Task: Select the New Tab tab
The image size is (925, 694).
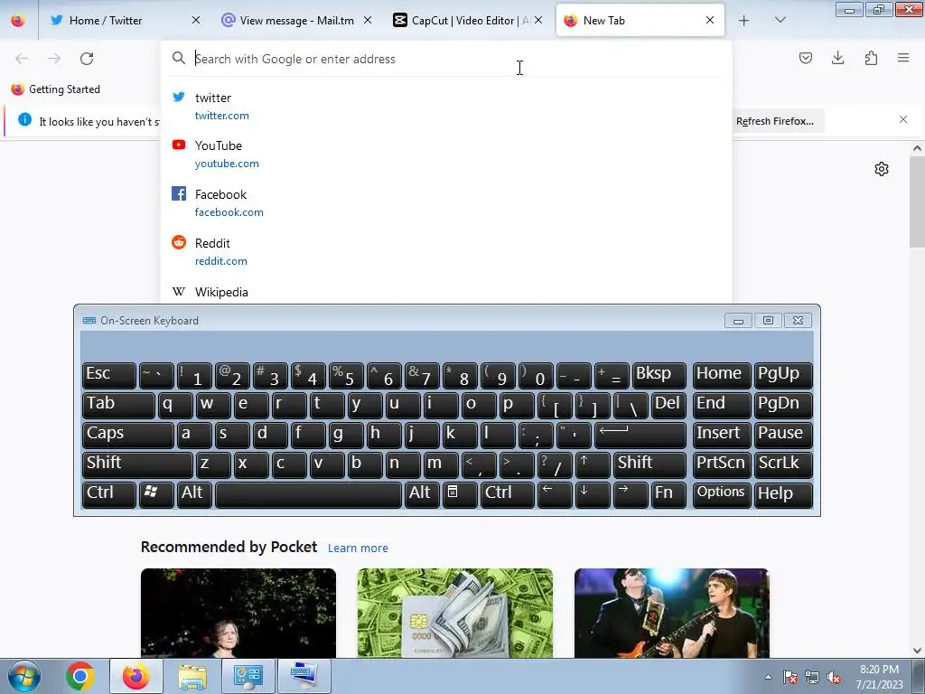Action: (640, 20)
